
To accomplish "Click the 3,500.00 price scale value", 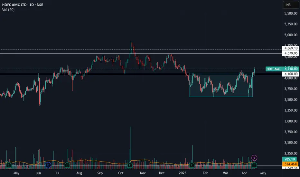I will click(x=291, y=100).
